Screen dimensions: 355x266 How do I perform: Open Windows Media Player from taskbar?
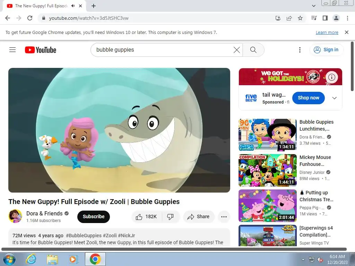tap(73, 259)
